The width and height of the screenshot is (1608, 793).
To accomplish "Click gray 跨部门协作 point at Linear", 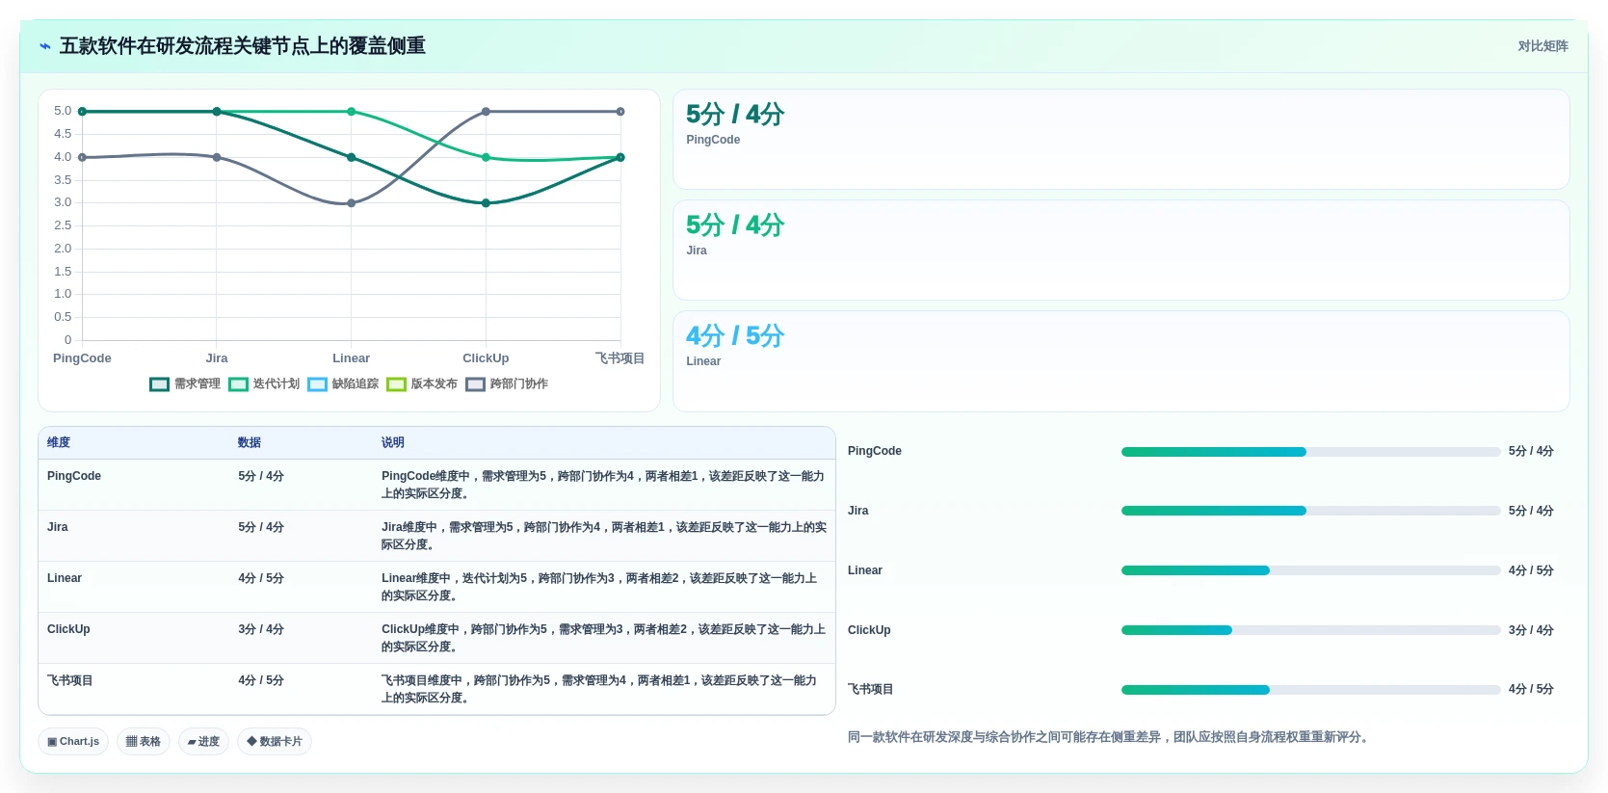I will click(x=352, y=203).
